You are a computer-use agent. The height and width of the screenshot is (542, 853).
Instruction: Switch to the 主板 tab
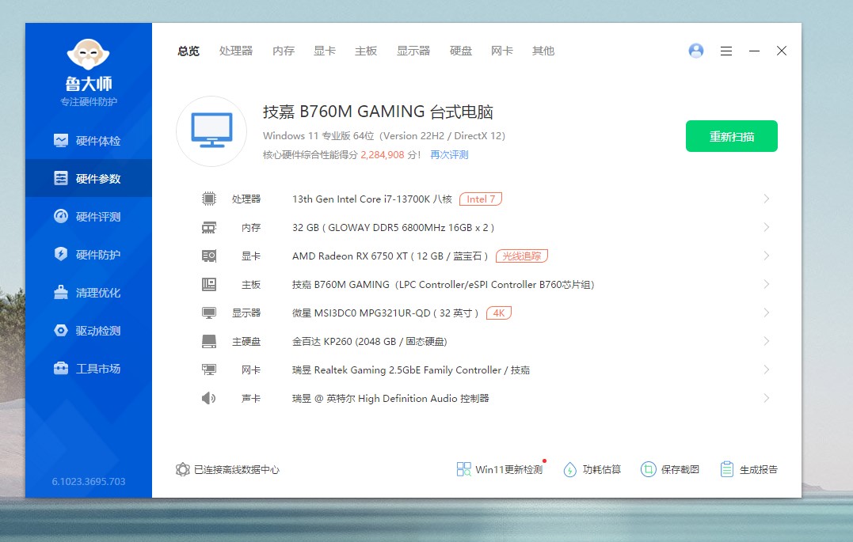click(366, 51)
